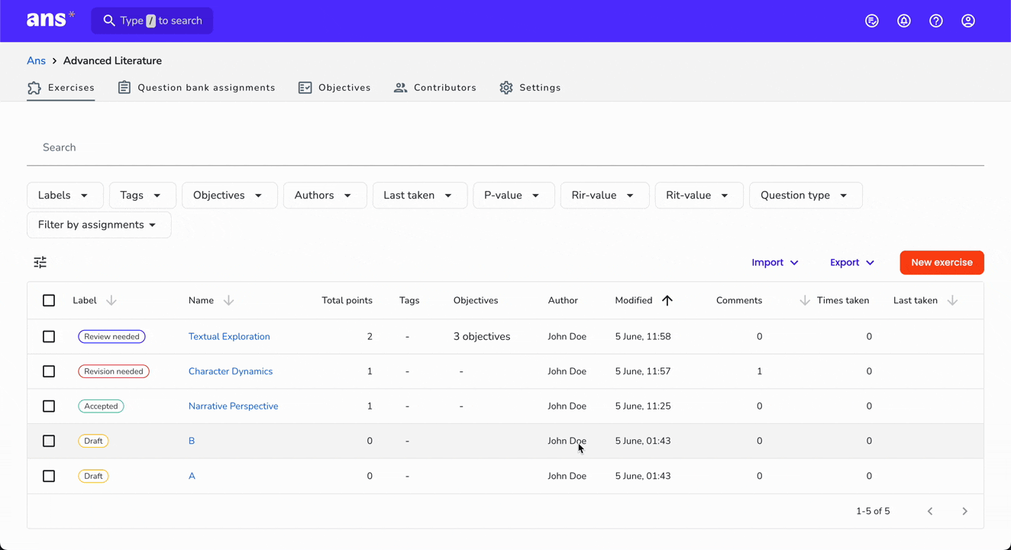Open the column settings tune icon
Viewport: 1011px width, 550px height.
coord(40,262)
